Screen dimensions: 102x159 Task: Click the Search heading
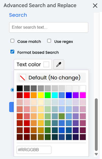pyautogui.click(x=18, y=15)
